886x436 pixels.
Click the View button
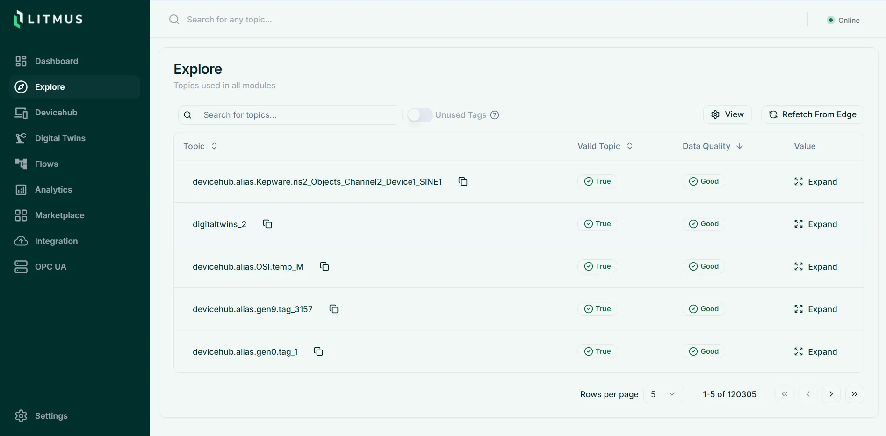point(727,114)
